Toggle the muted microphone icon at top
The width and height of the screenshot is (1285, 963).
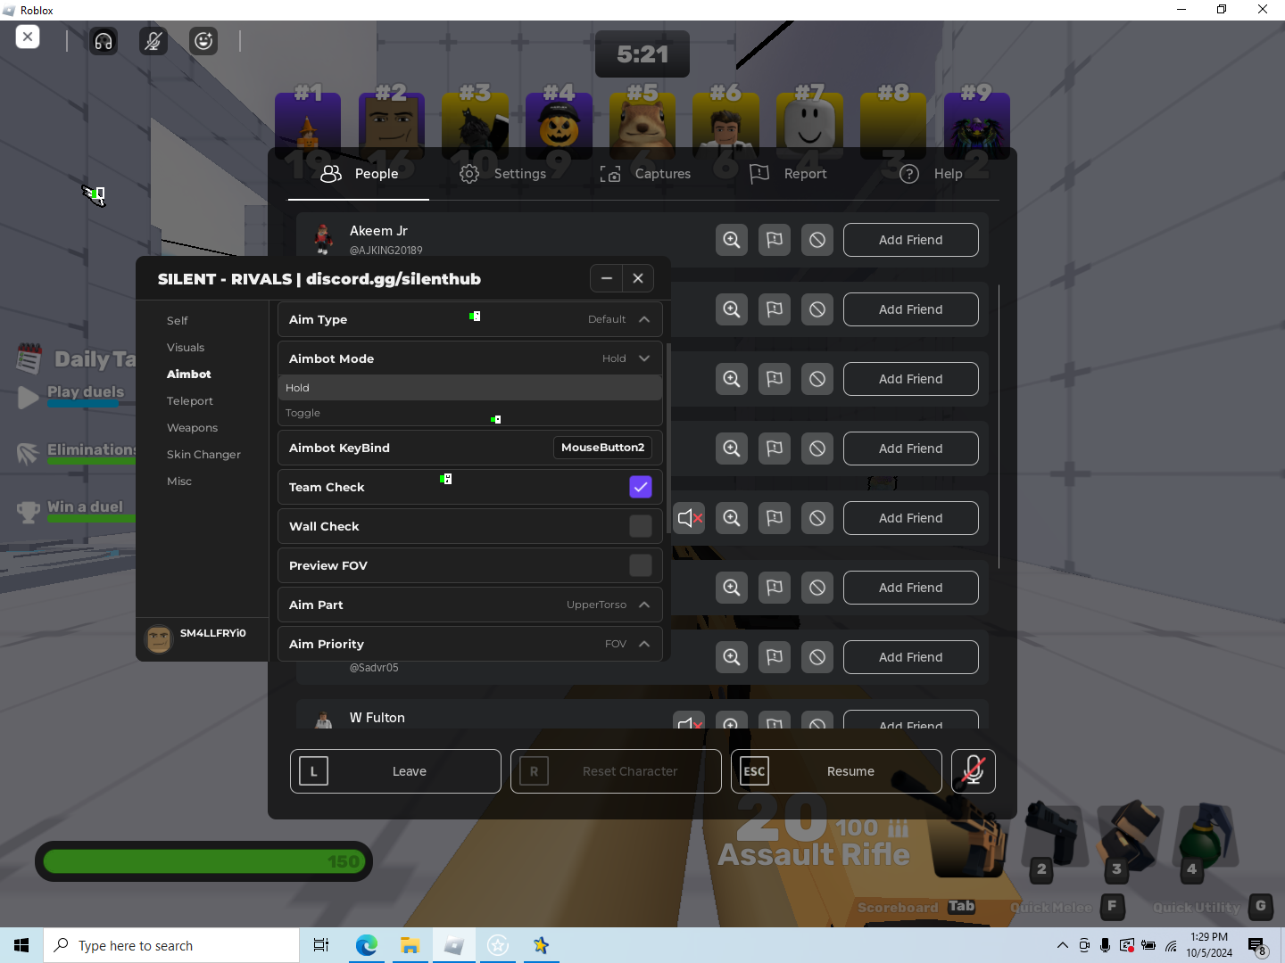(153, 41)
